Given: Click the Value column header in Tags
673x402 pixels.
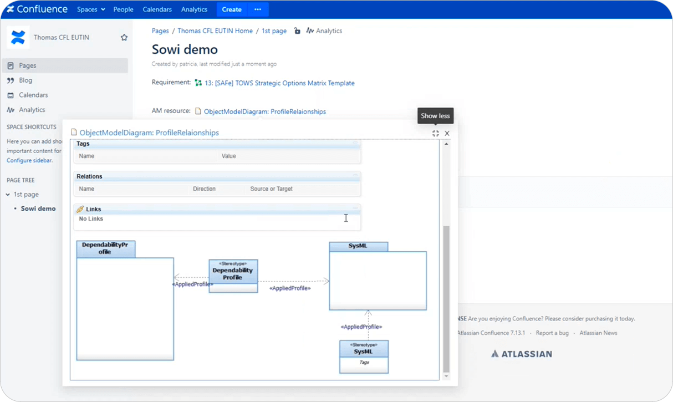Looking at the screenshot, I should (x=229, y=156).
